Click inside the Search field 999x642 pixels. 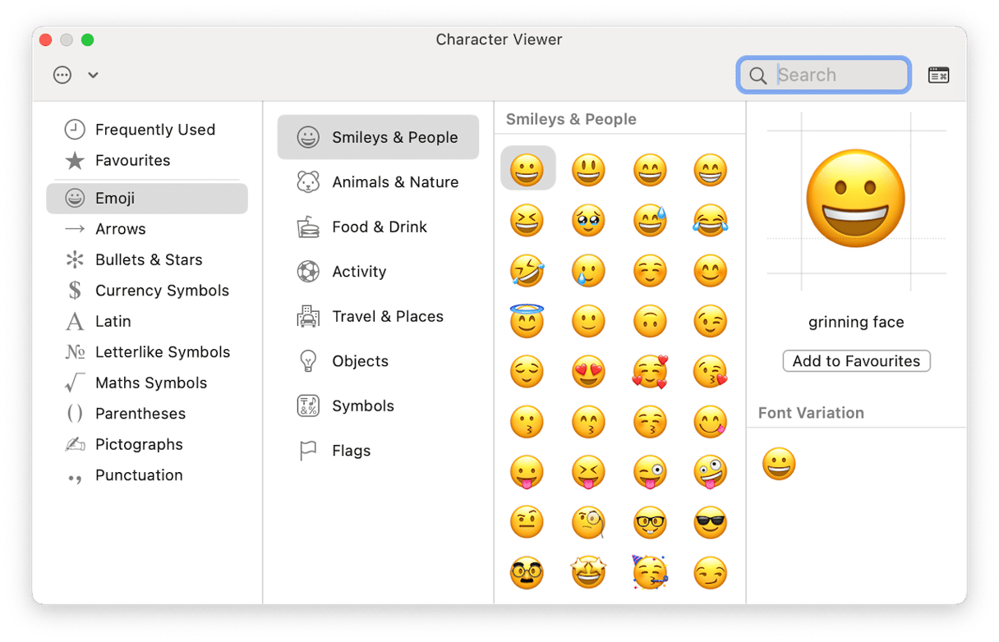823,75
